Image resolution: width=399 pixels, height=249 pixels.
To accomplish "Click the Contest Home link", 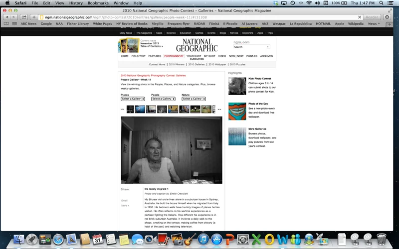I will tap(157, 65).
